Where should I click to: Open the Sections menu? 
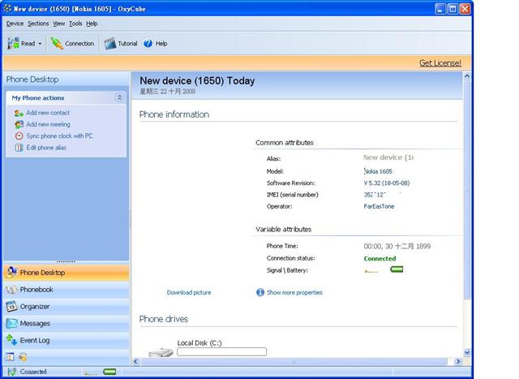[38, 24]
